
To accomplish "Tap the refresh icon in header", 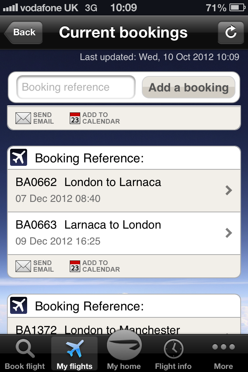I will point(231,32).
